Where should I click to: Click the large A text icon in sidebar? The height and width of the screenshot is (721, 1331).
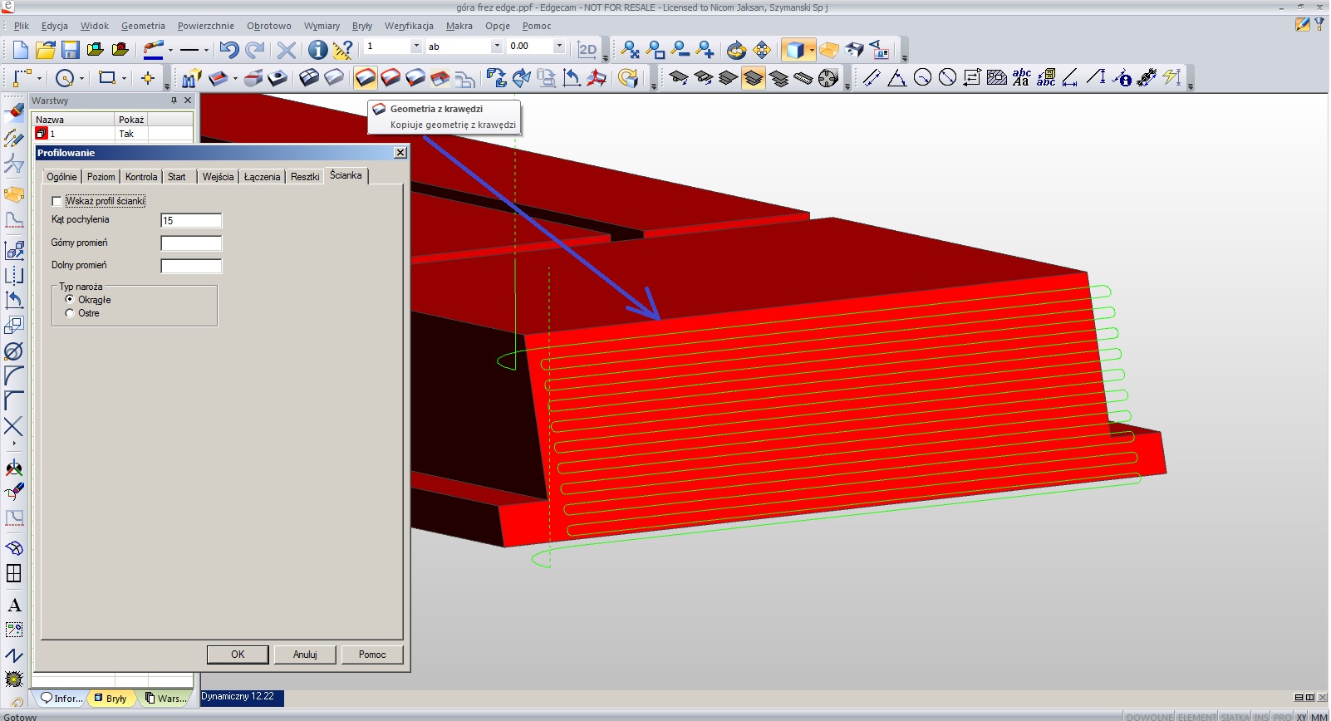click(x=14, y=605)
